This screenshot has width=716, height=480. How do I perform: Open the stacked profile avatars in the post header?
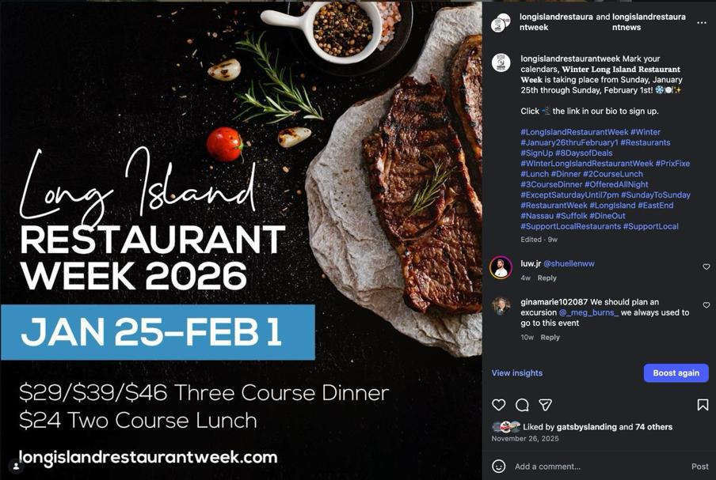click(x=501, y=23)
